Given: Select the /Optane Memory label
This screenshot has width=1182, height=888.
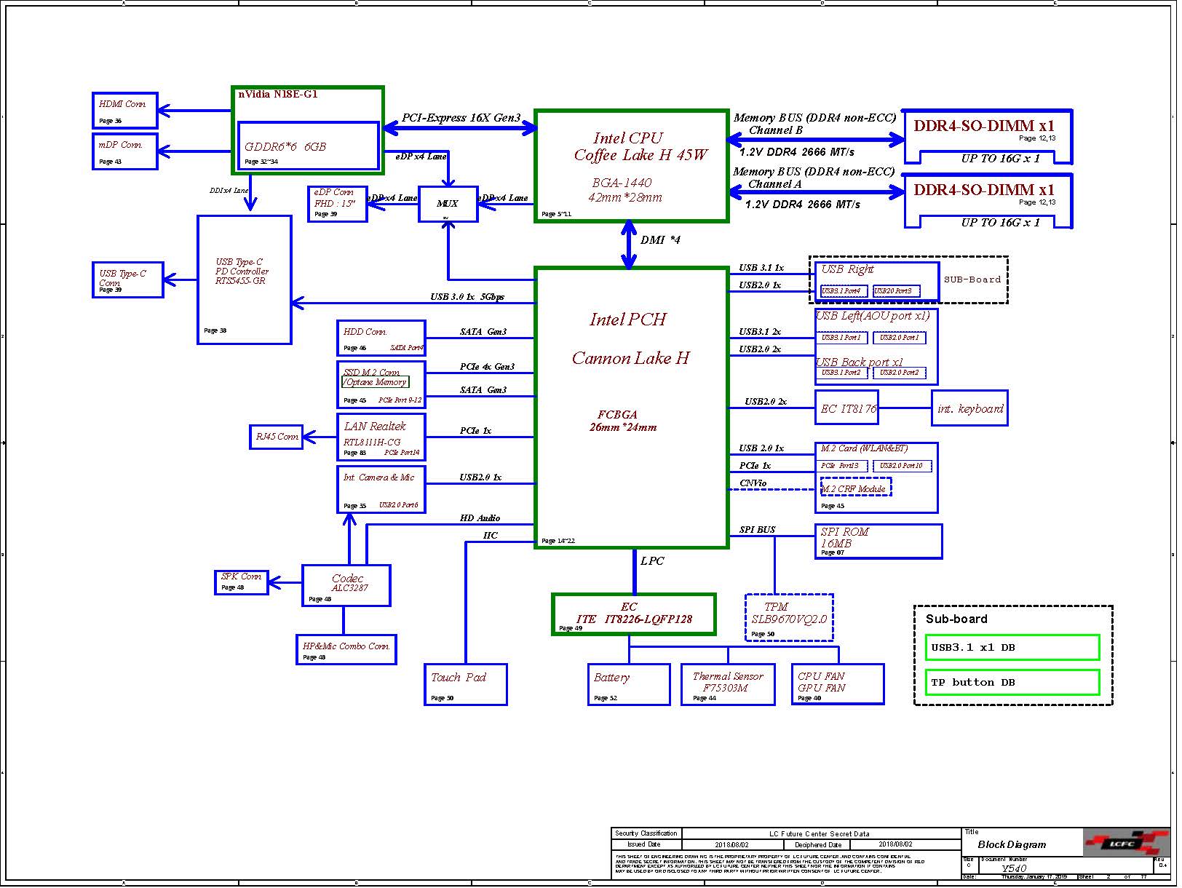Looking at the screenshot, I should [376, 382].
